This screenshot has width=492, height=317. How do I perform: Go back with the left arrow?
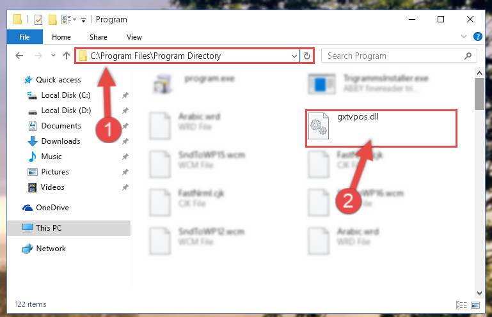(19, 56)
